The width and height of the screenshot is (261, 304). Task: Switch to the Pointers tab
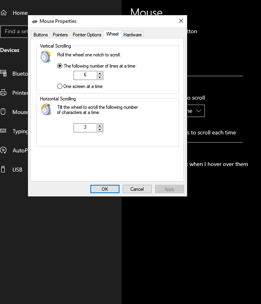point(60,35)
